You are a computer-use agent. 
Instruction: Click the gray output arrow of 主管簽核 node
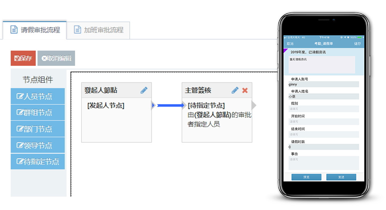tap(254, 105)
